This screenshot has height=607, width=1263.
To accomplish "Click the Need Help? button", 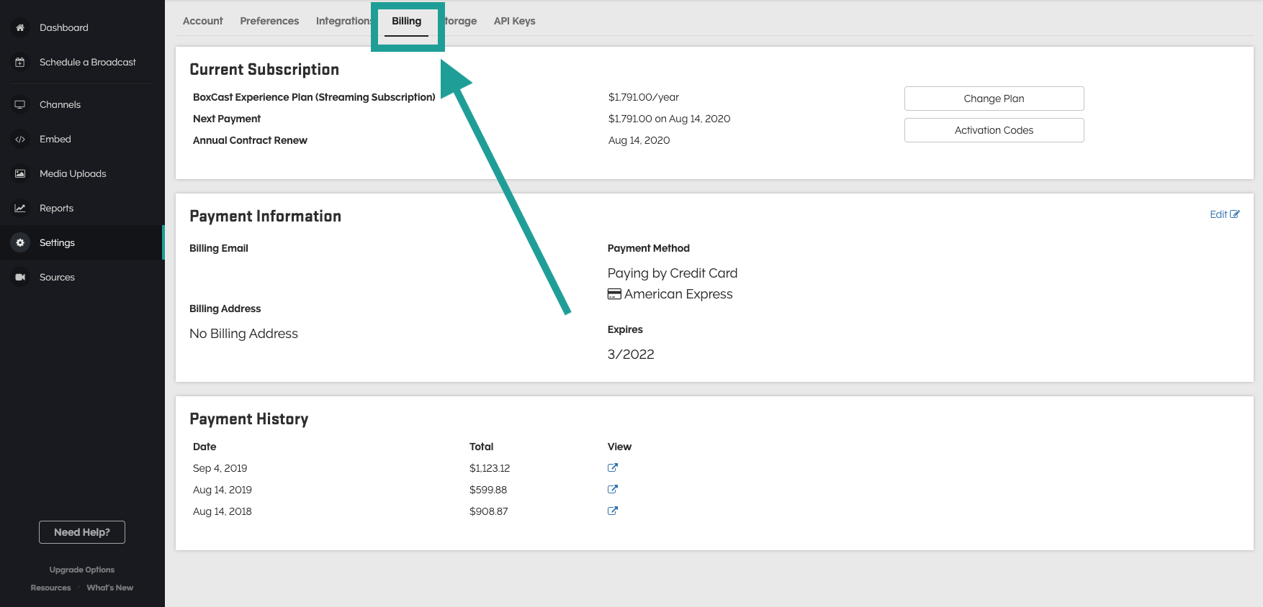I will (82, 532).
